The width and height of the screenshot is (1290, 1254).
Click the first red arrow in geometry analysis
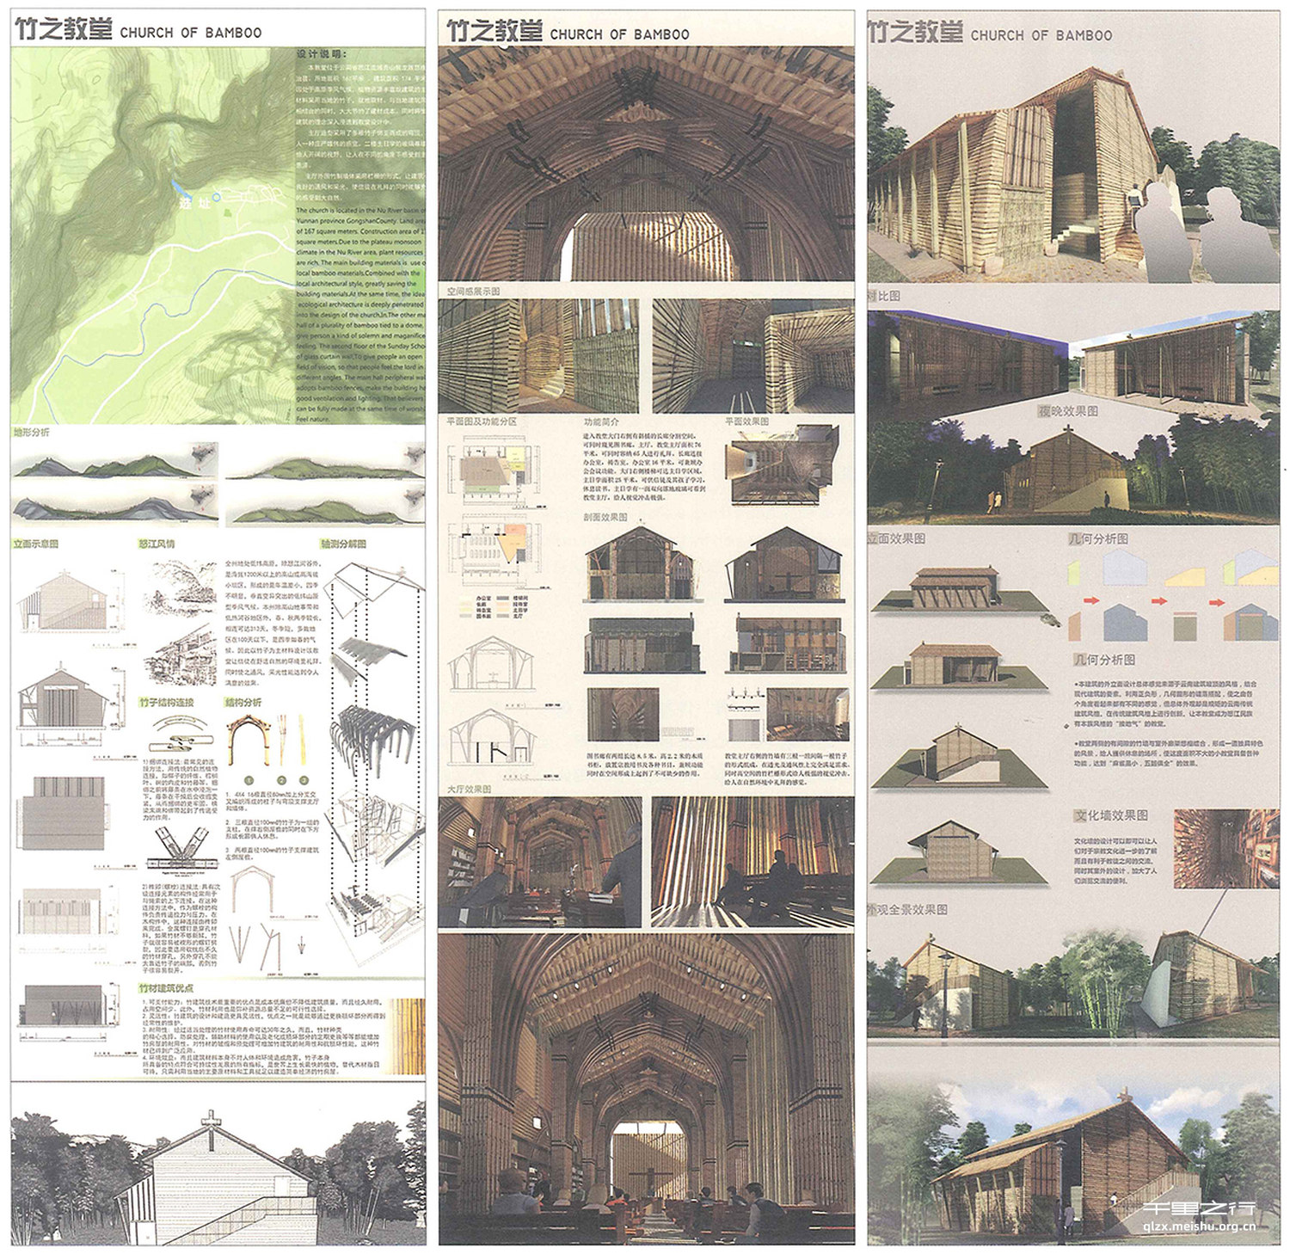(1093, 599)
